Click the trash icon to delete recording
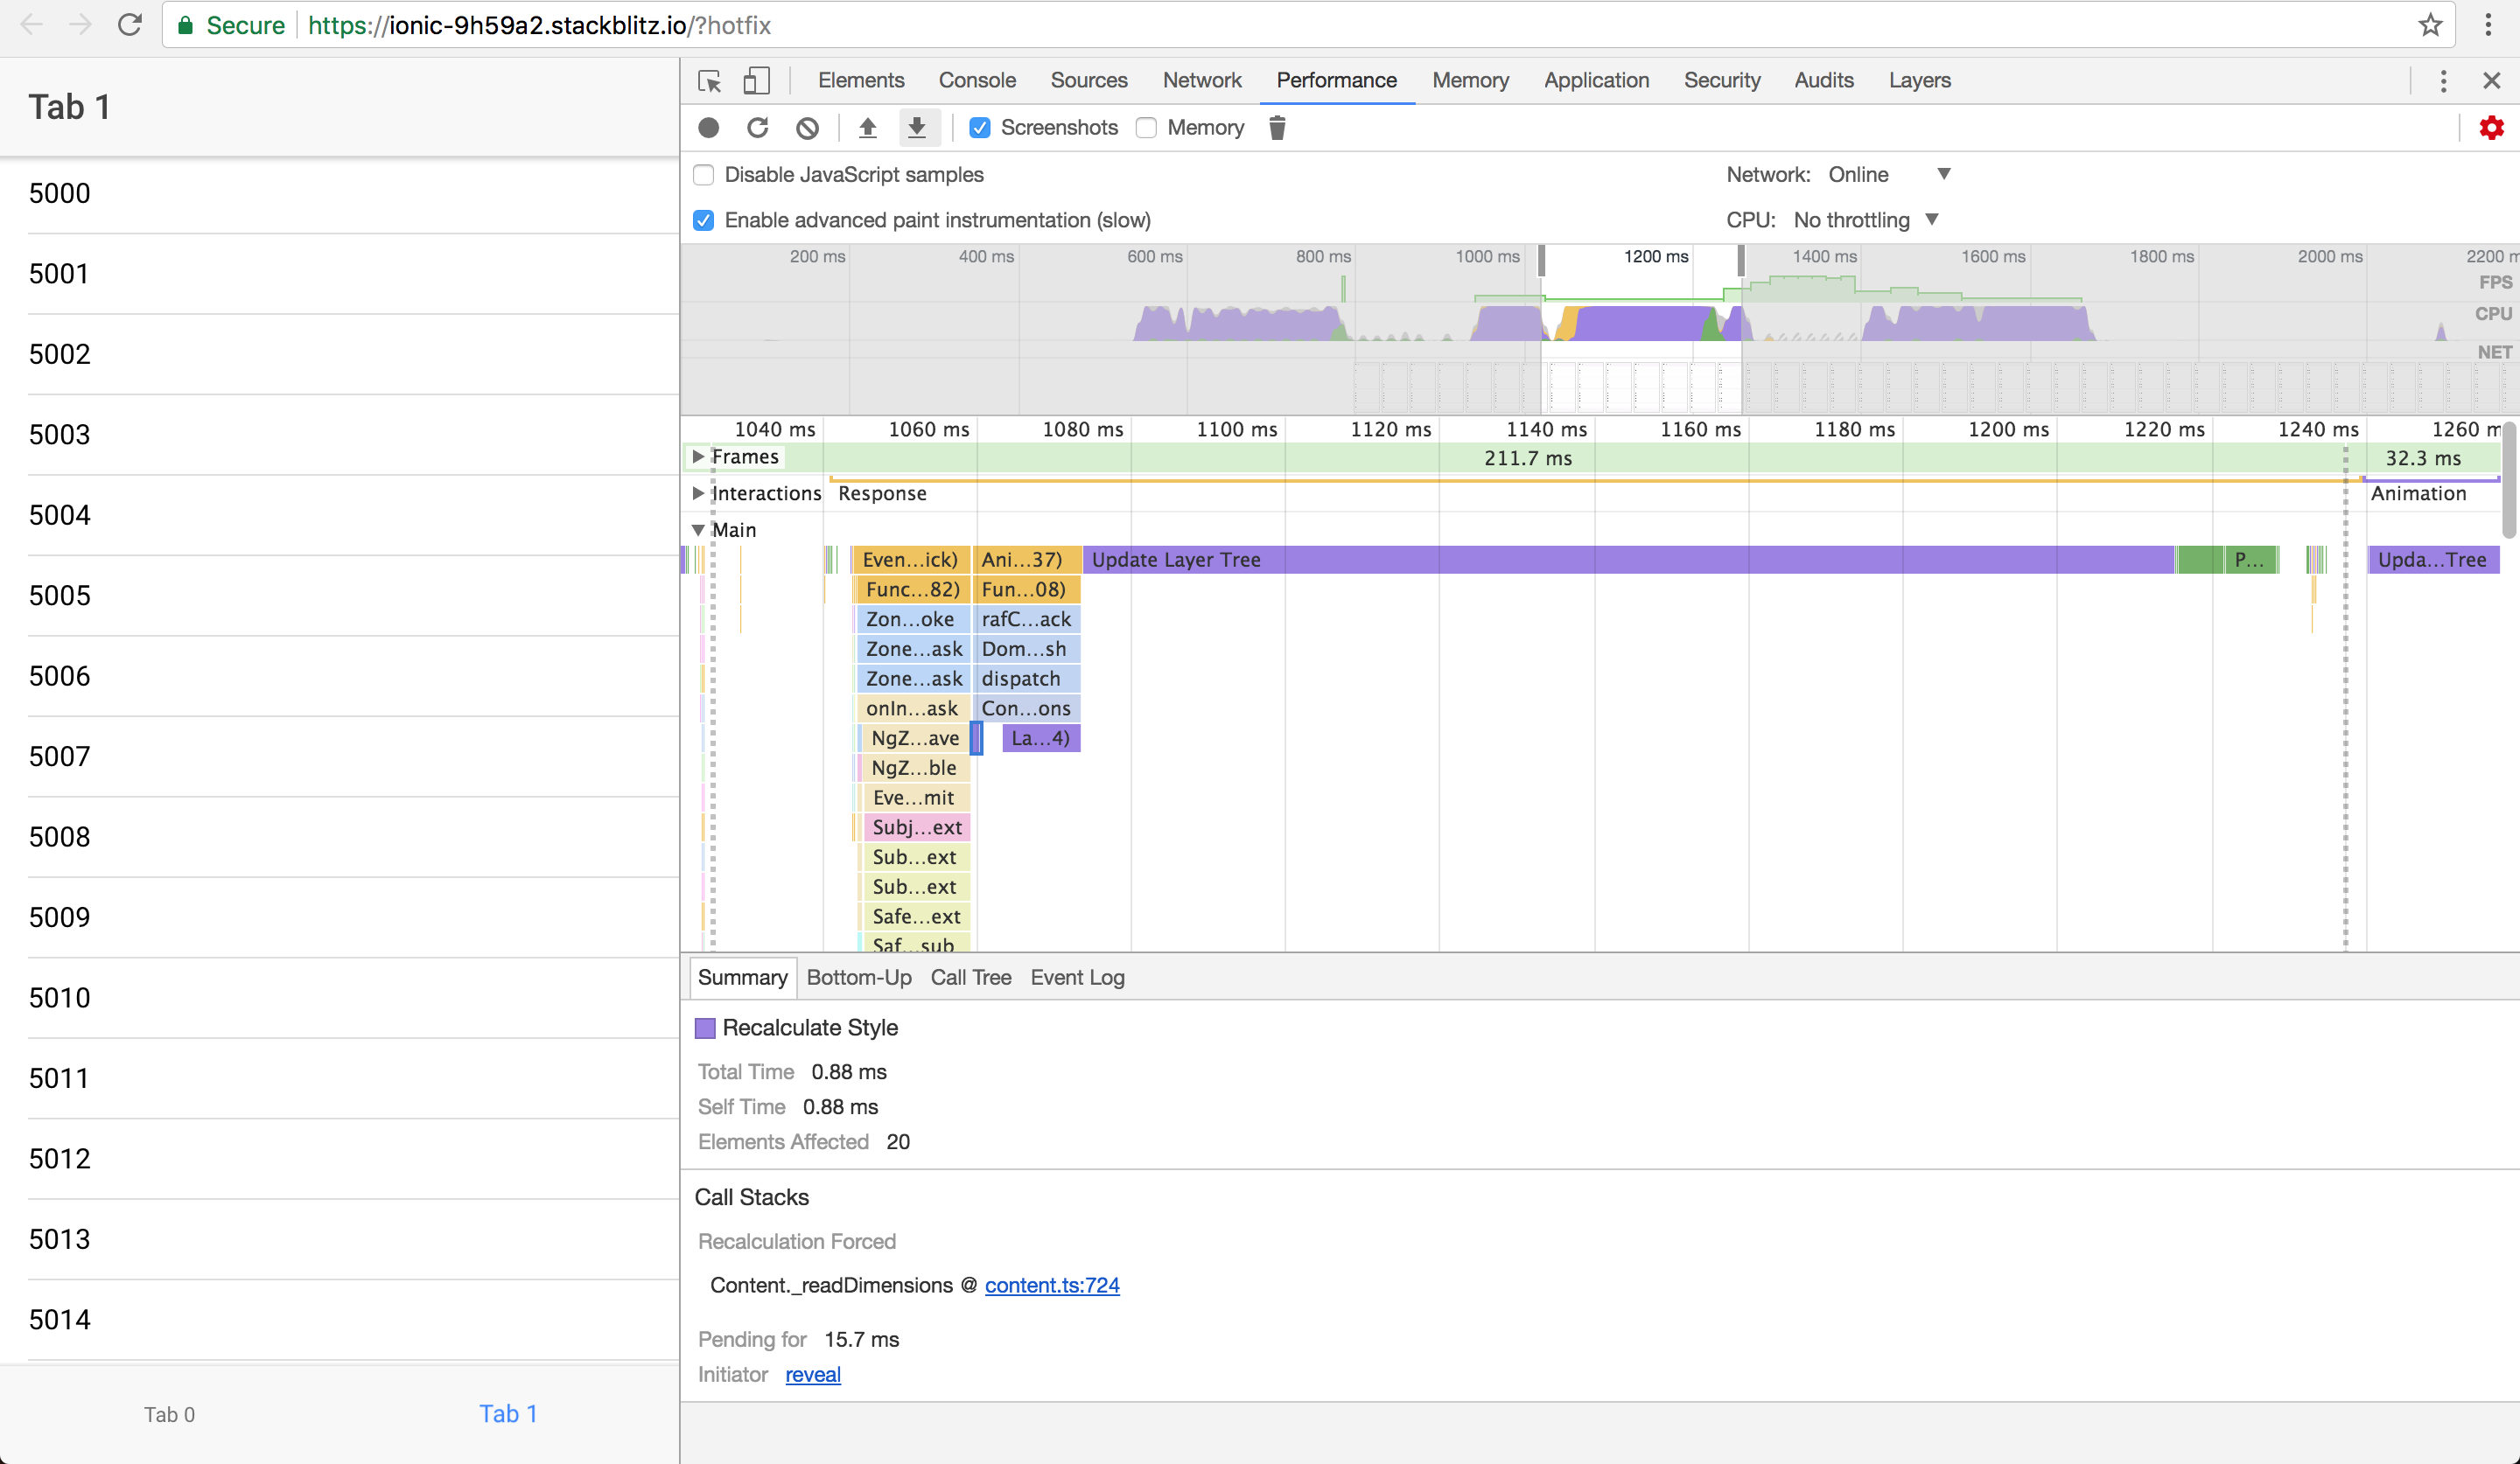Screen dimensions: 2520x1464 1277,128
